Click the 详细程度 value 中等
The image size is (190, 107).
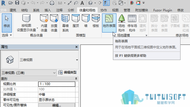click(x=57, y=95)
